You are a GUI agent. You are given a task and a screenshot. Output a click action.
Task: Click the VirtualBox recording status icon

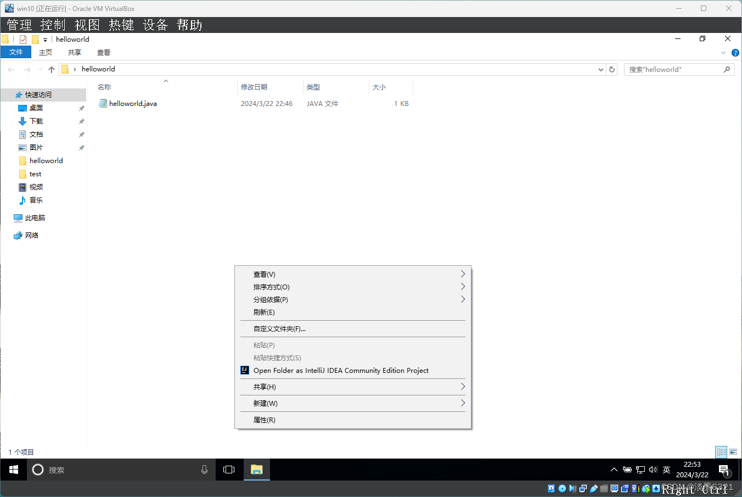click(625, 488)
